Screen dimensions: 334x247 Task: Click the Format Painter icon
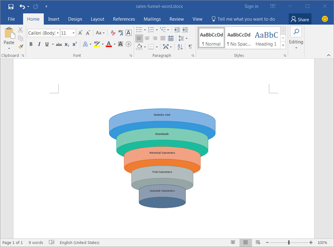coord(21,47)
